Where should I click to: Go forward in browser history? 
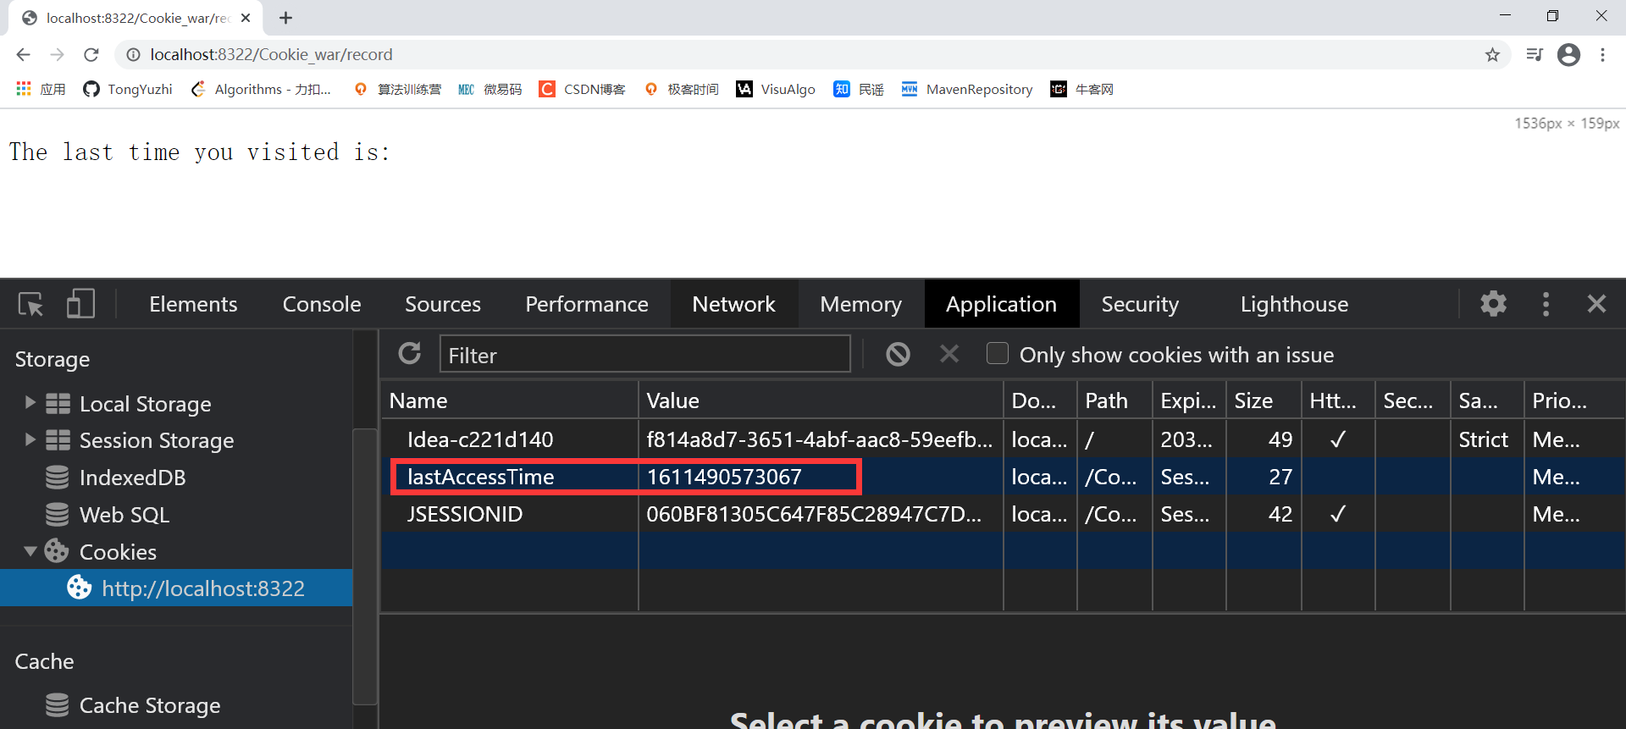(57, 55)
